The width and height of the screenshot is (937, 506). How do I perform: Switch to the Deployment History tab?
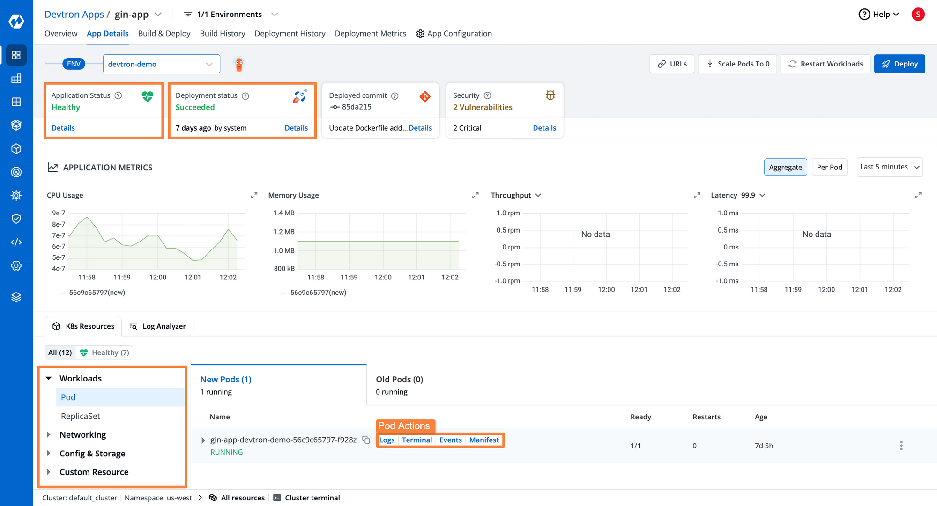(x=289, y=33)
